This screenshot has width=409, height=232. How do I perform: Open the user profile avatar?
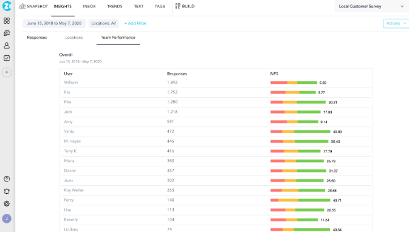click(7, 219)
